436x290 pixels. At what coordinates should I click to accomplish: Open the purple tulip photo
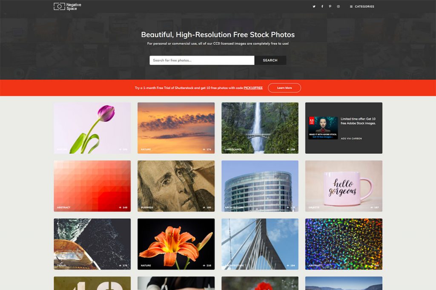(x=92, y=128)
